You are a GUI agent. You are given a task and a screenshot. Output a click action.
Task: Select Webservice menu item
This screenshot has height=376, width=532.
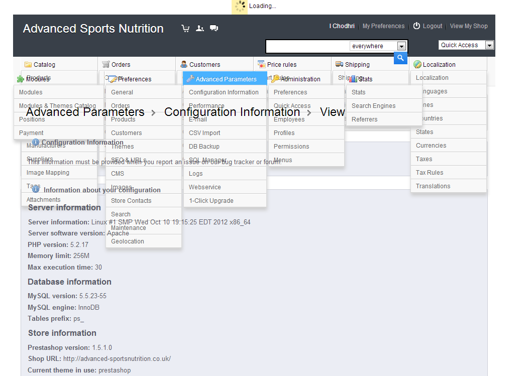click(x=225, y=187)
